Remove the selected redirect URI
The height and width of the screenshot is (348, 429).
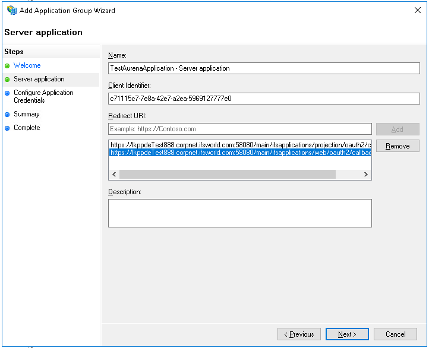(398, 146)
